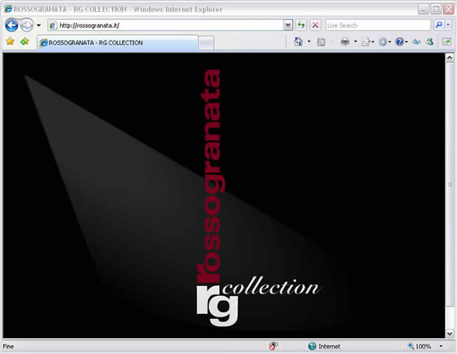Screen dimensions: 457x354
Task: Click the RSS feeds icon
Action: [x=321, y=42]
